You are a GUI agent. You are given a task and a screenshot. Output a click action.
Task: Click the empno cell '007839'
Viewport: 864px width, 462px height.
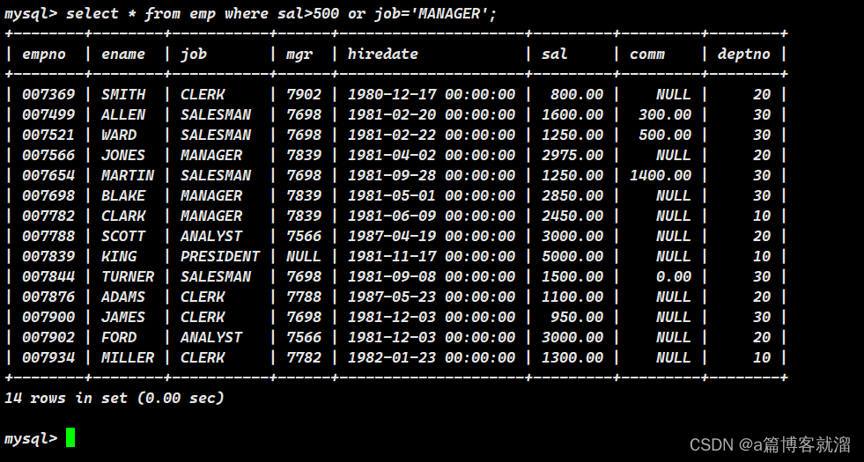click(48, 256)
